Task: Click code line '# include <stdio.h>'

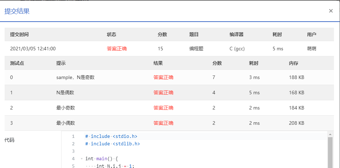Action: tap(111, 136)
